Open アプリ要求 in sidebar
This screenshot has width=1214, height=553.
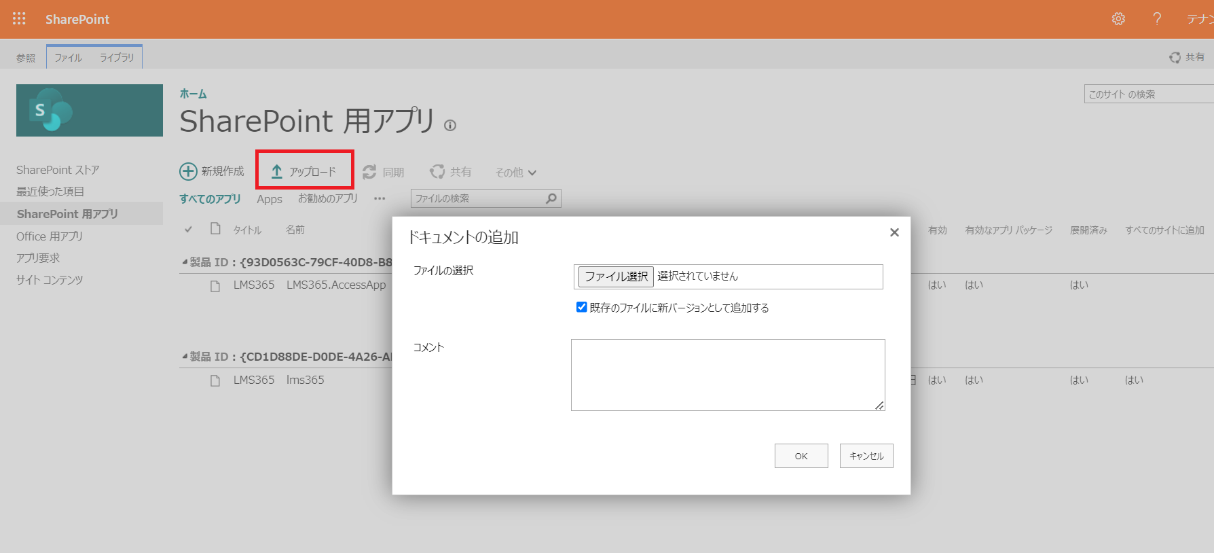click(x=38, y=258)
